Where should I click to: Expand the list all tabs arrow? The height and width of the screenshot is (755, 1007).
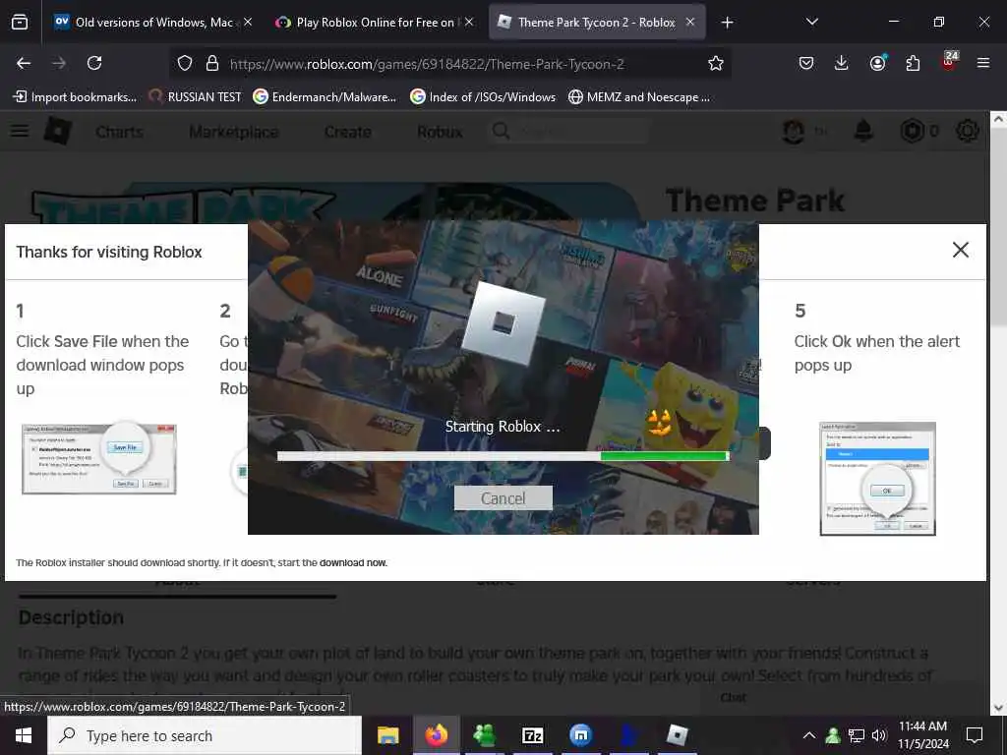tap(811, 22)
